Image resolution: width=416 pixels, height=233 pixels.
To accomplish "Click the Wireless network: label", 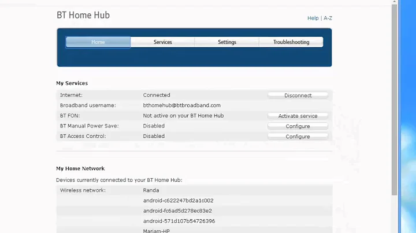I will tap(83, 190).
